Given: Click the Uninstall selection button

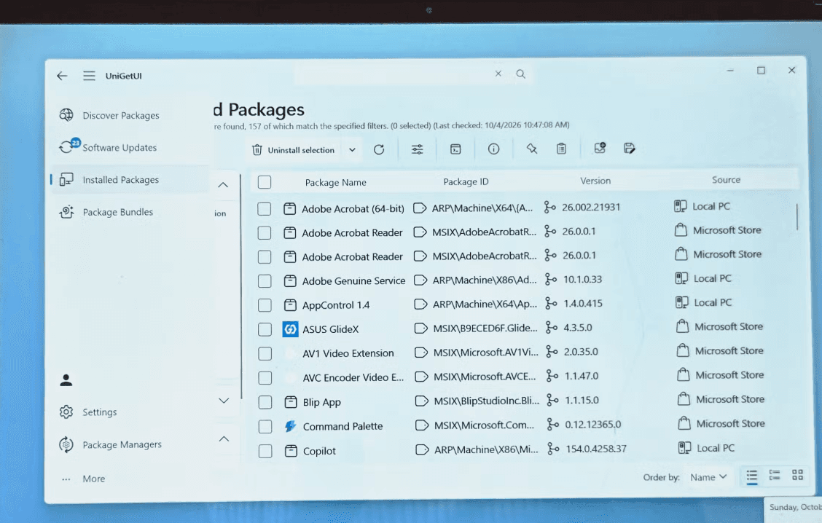Looking at the screenshot, I should [x=294, y=150].
